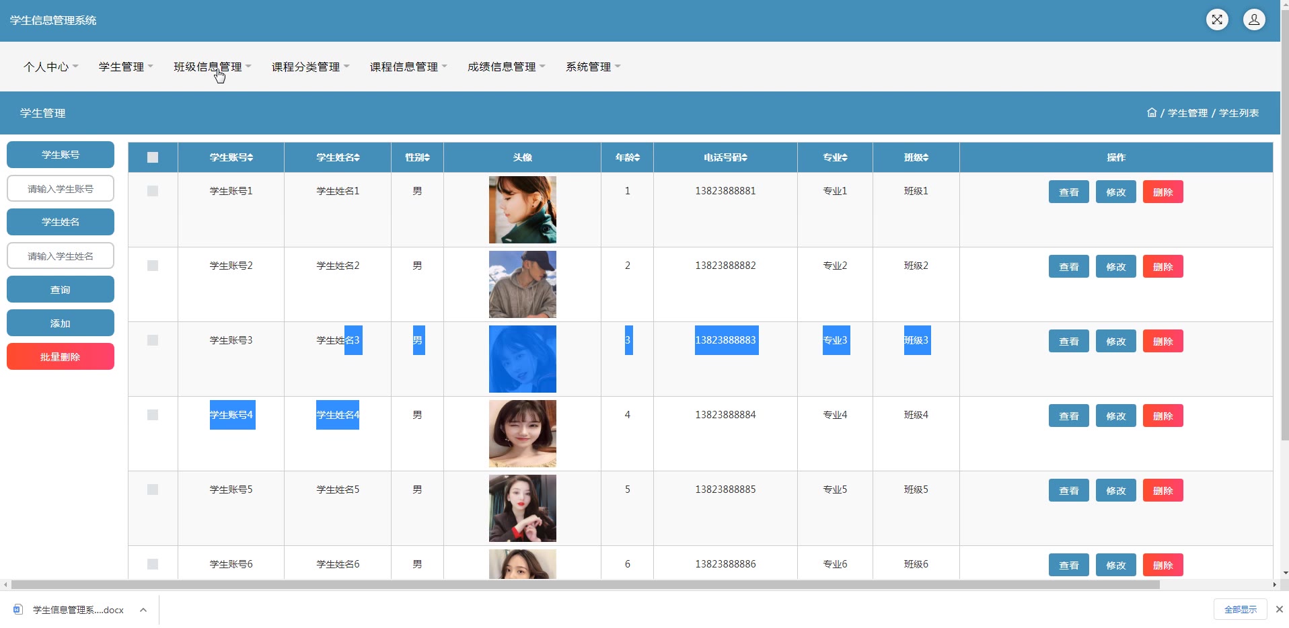Click 全部显示 in download bar
The width and height of the screenshot is (1289, 628).
click(x=1240, y=609)
